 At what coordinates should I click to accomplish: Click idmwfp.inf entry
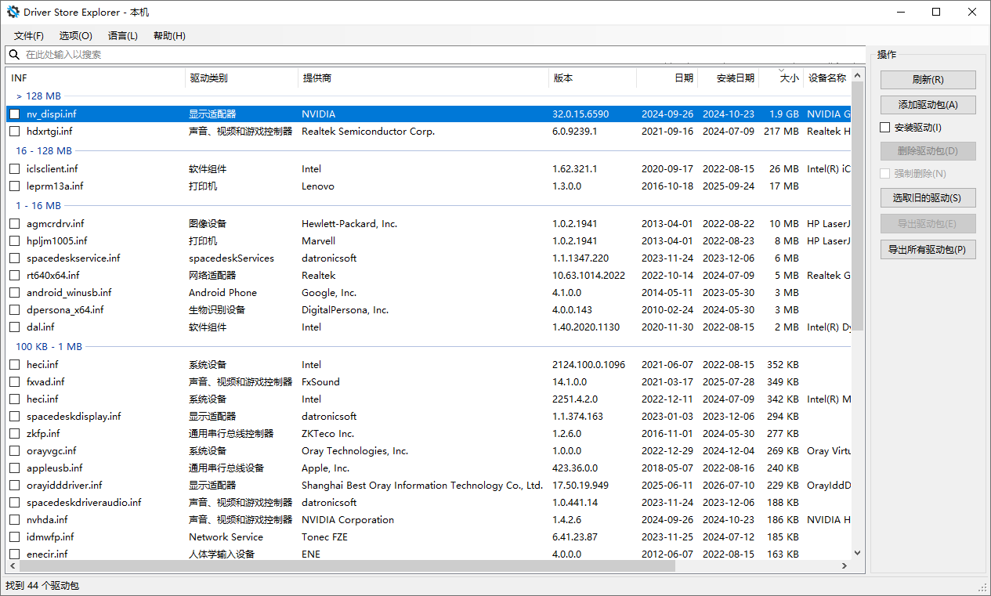tap(50, 537)
